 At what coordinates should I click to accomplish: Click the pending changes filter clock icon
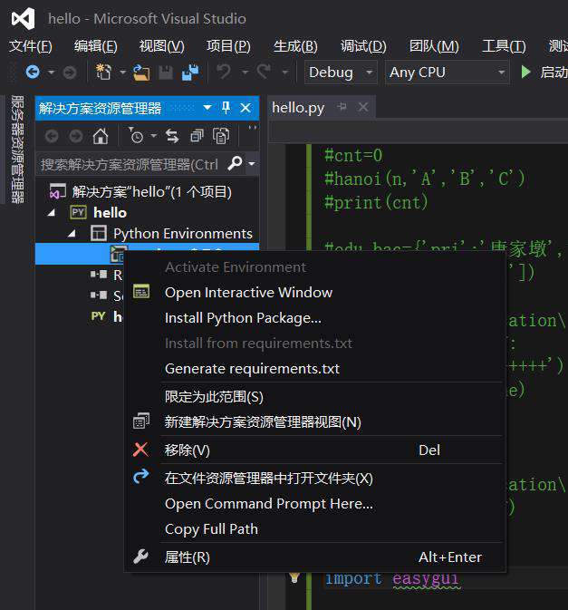pyautogui.click(x=136, y=136)
